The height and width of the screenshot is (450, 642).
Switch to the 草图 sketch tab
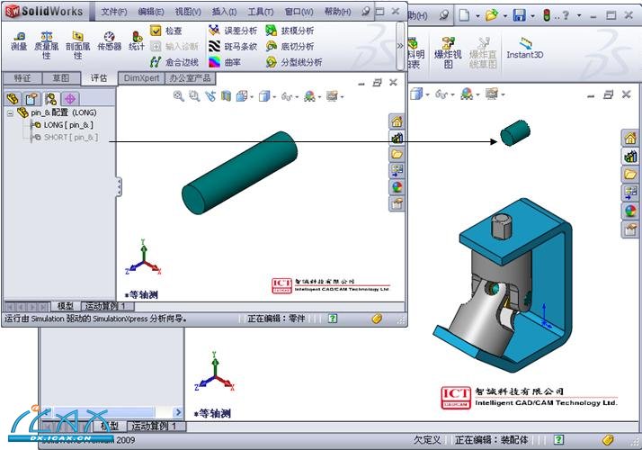click(x=61, y=78)
